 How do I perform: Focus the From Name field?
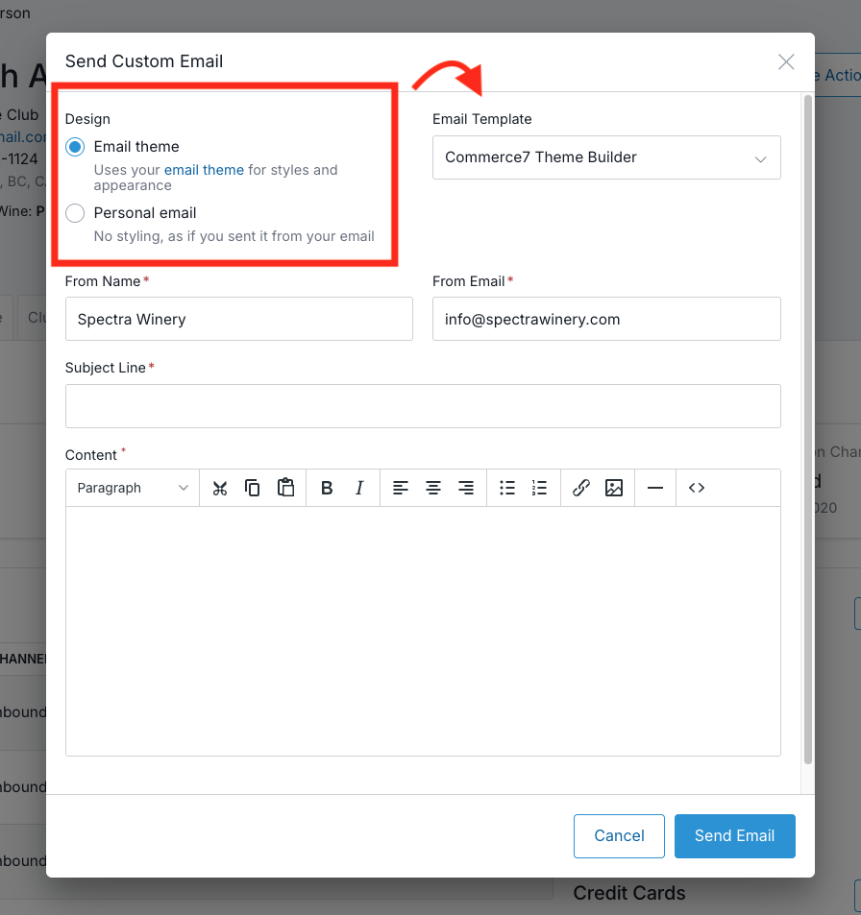[239, 319]
